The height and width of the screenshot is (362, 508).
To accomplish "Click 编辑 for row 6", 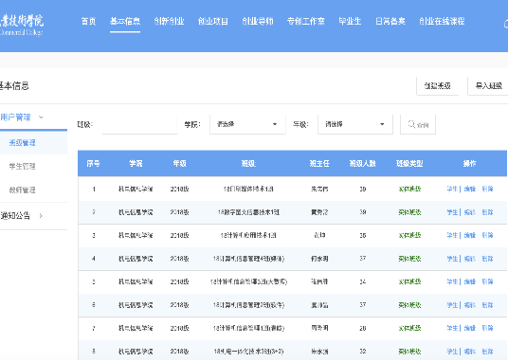I will pos(470,305).
